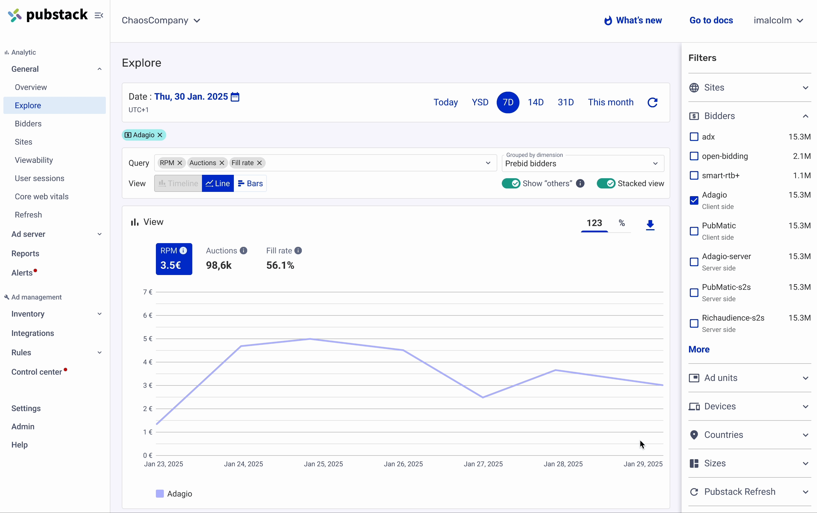This screenshot has height=513, width=817.
Task: Click the Pubstack Refresh filter icon
Action: (694, 492)
